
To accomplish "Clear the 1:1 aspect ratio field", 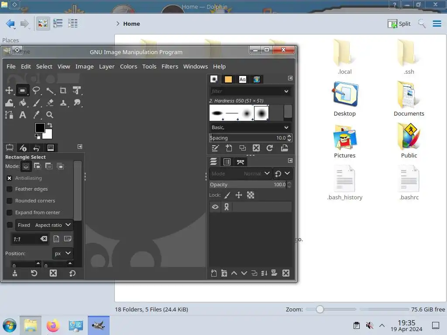I will pyautogui.click(x=44, y=239).
